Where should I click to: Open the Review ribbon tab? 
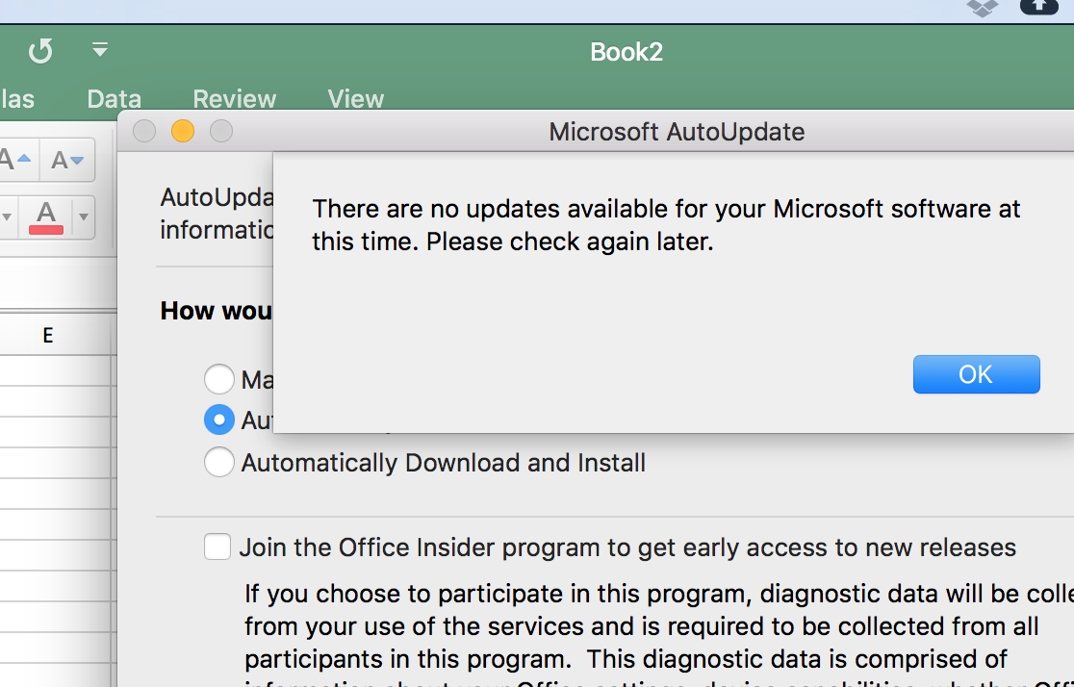point(234,99)
